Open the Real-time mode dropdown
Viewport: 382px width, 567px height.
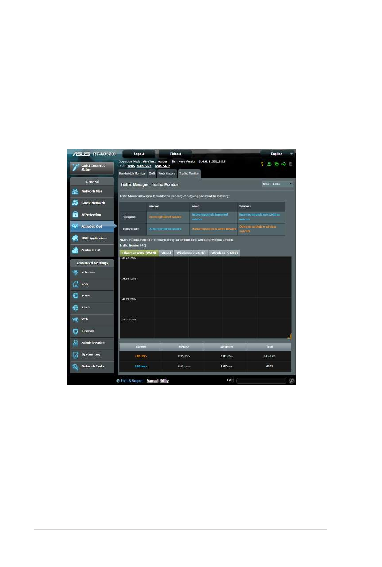[x=277, y=184]
